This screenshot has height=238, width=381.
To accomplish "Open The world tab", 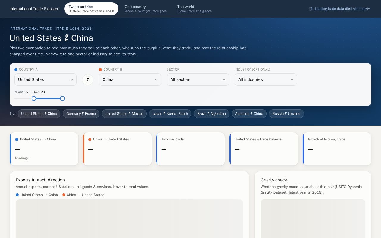I will 194,9.
